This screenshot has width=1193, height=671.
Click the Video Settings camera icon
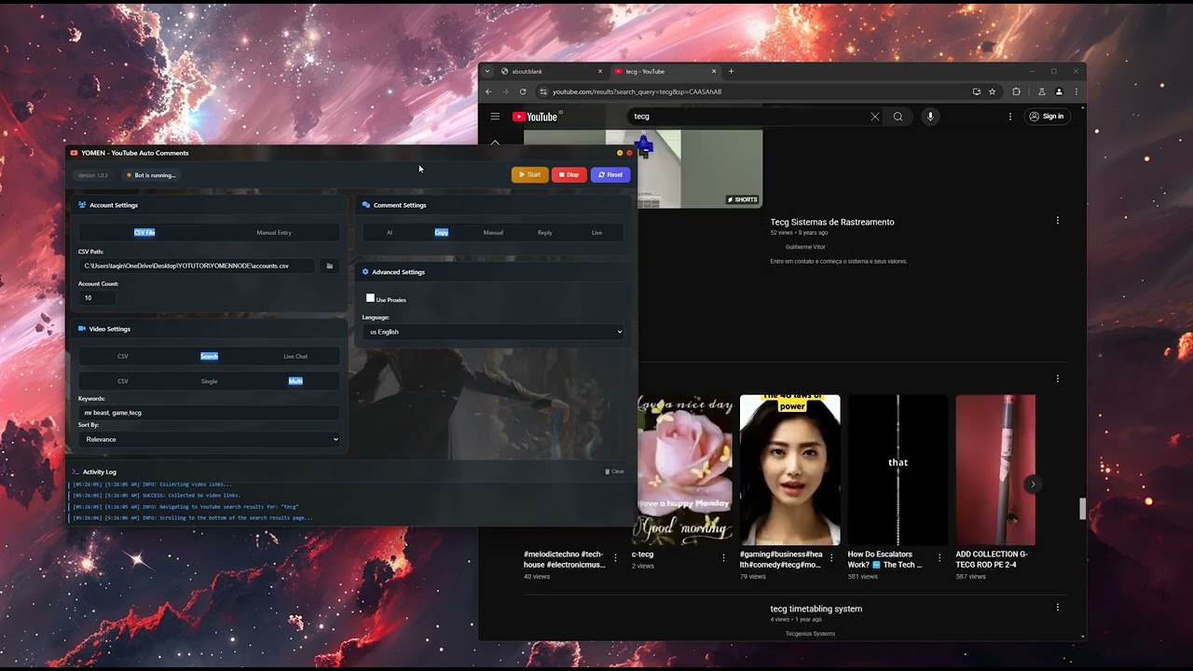(82, 328)
